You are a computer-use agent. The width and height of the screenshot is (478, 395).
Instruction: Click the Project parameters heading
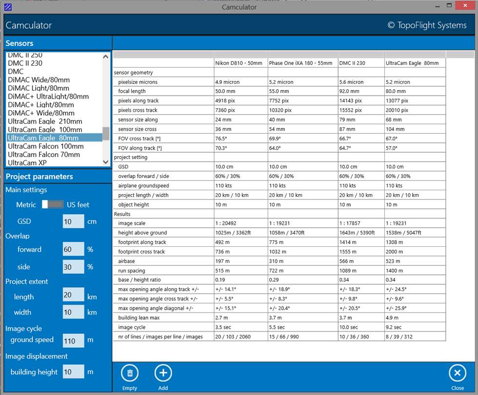pos(40,177)
